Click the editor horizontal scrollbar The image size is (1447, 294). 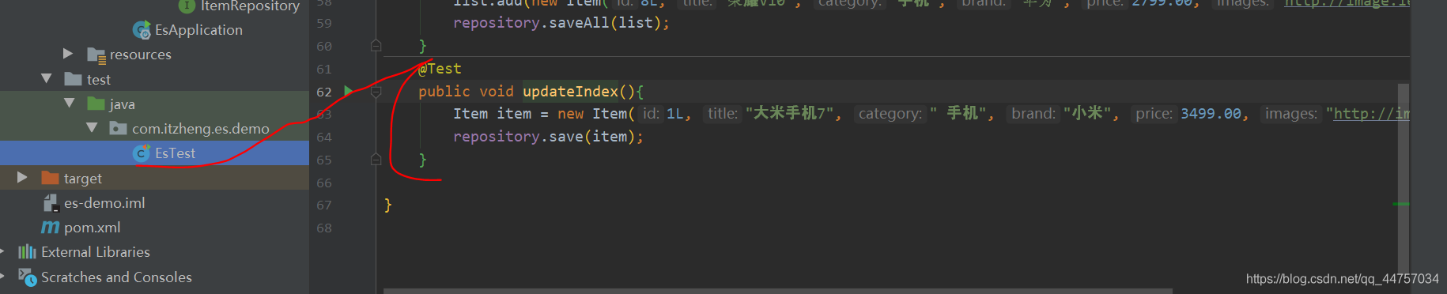point(778,291)
